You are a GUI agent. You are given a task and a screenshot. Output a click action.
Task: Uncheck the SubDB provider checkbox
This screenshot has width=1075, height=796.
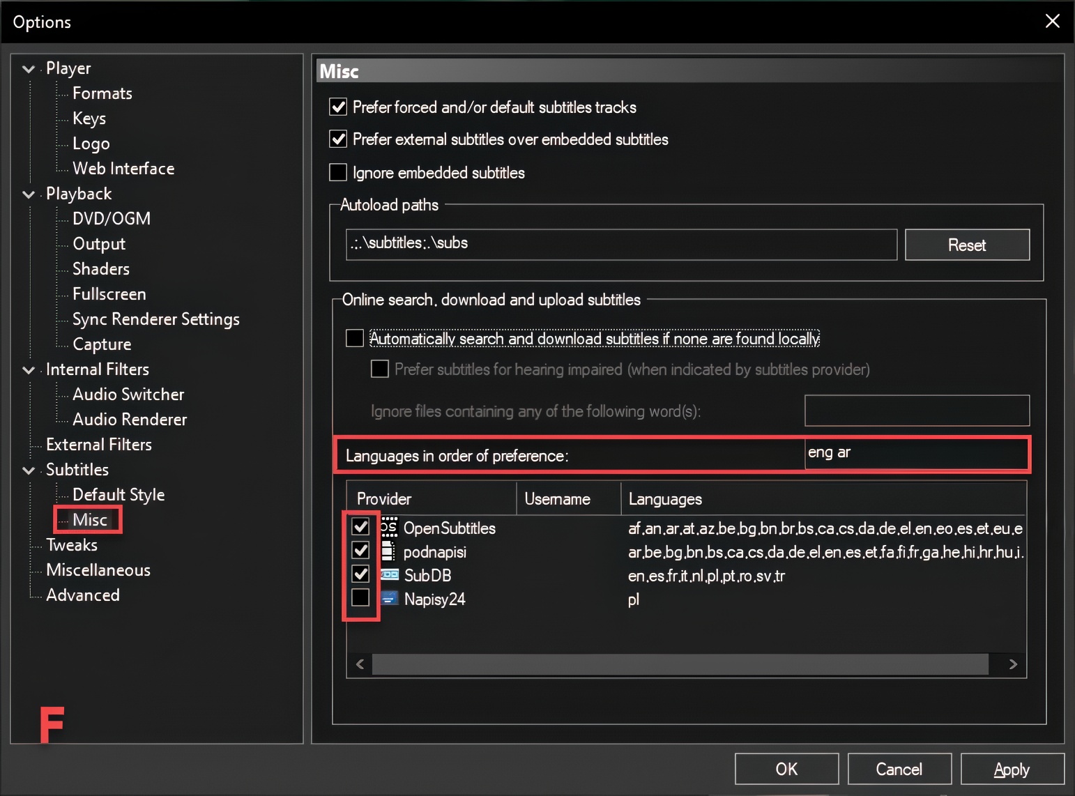click(360, 574)
